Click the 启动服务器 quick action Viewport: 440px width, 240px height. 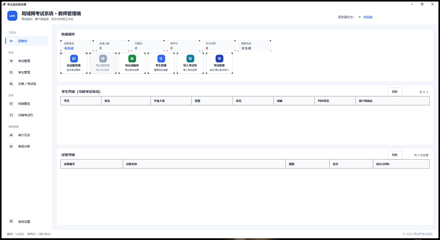tap(74, 63)
